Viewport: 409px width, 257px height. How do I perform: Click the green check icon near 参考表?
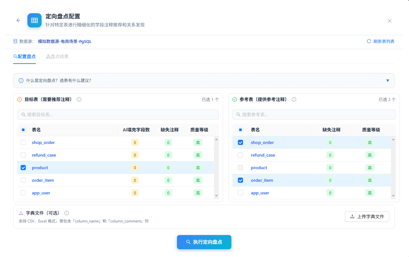235,99
